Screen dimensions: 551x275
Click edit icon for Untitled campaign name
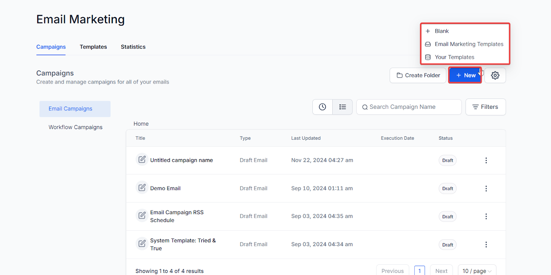(x=142, y=160)
